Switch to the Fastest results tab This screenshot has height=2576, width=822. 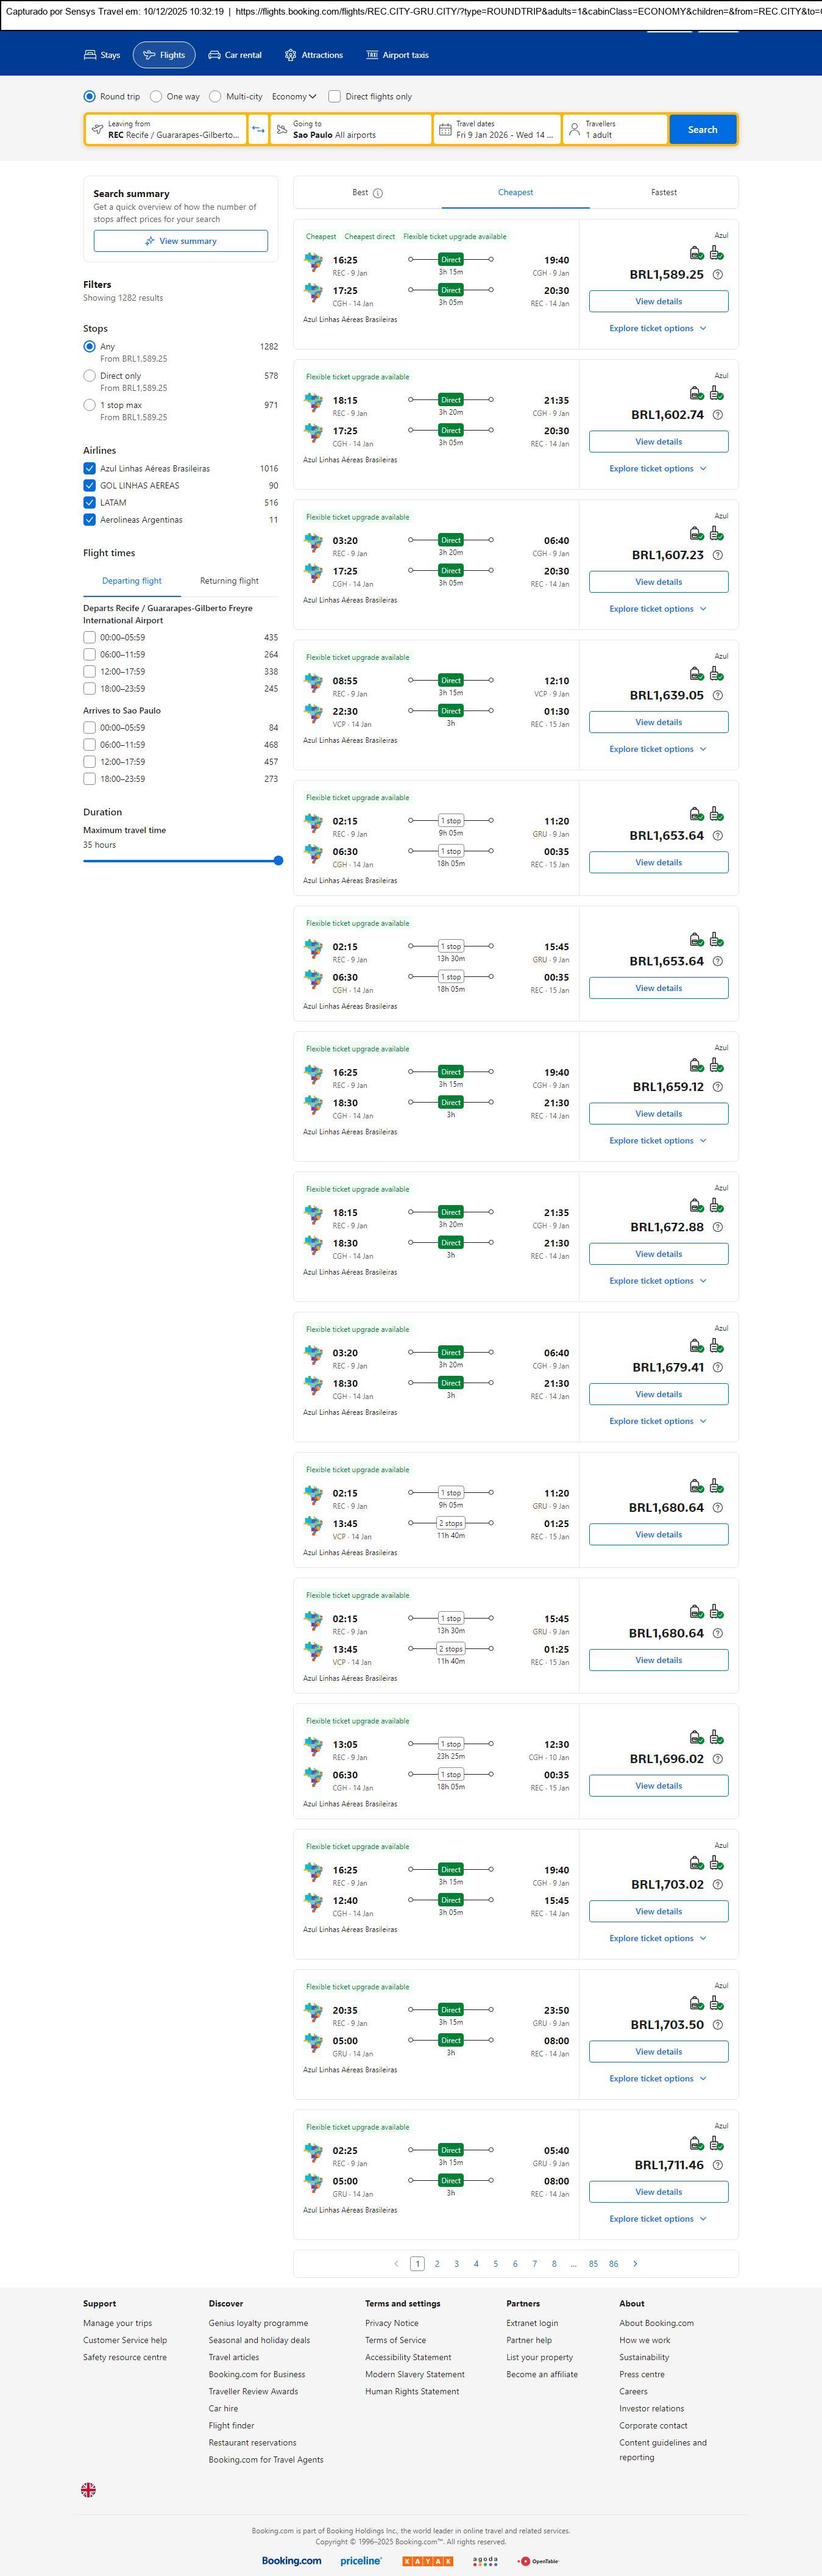(x=663, y=192)
